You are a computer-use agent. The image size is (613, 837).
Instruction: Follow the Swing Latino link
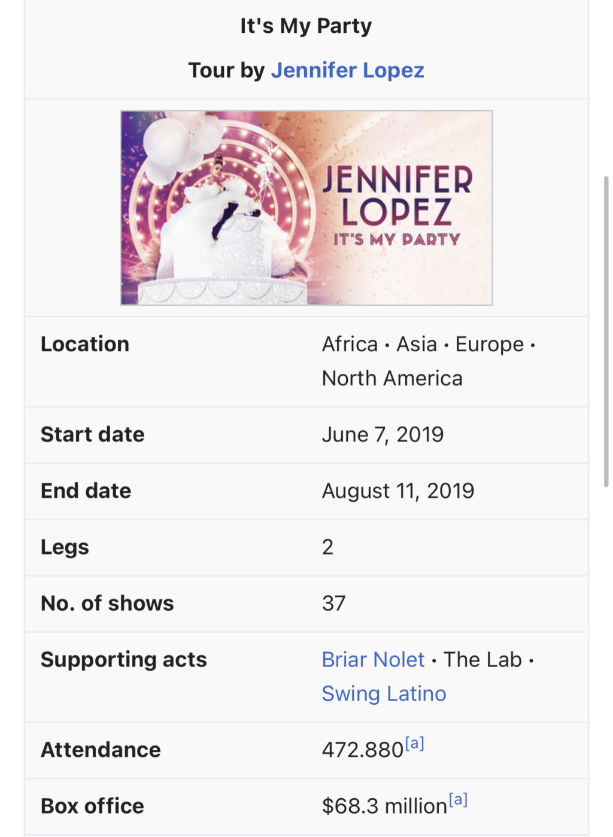(x=384, y=693)
